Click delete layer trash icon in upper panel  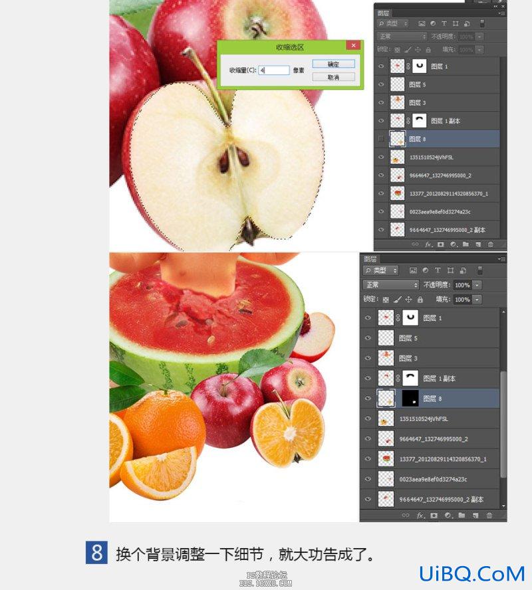491,245
